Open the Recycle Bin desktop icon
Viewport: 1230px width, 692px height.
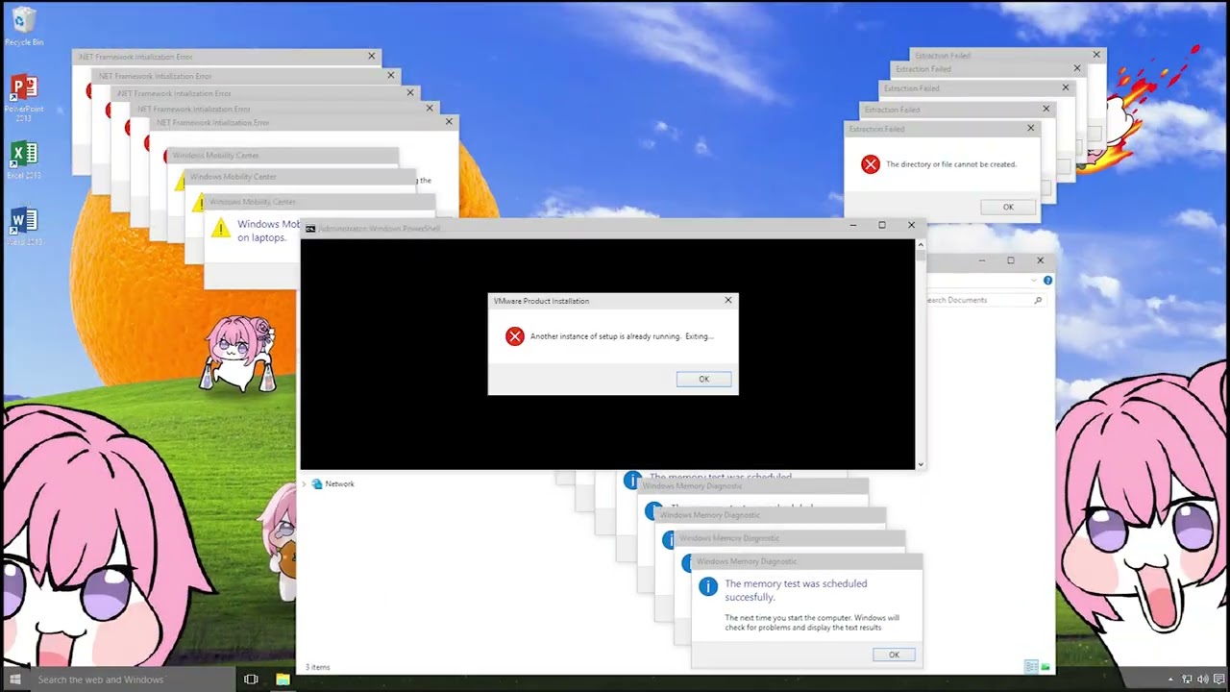click(x=24, y=26)
